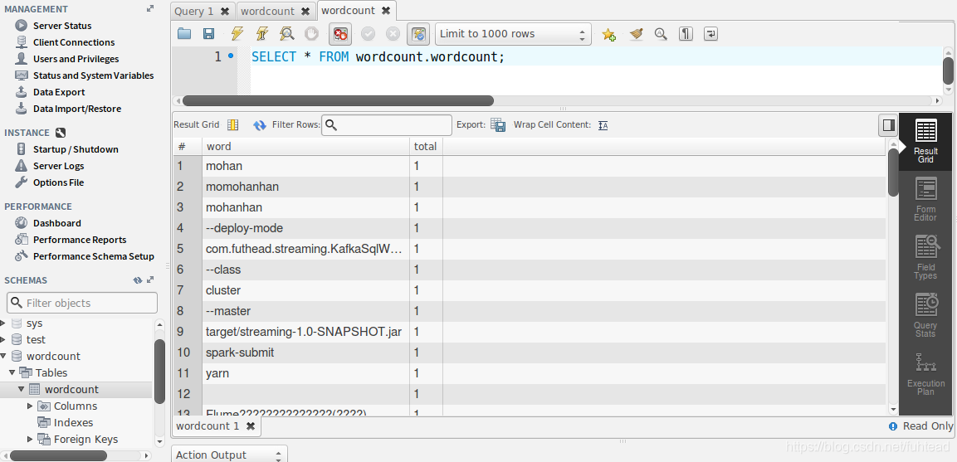The height and width of the screenshot is (462, 957).
Task: Expand the Foreign Keys node
Action: (30, 439)
